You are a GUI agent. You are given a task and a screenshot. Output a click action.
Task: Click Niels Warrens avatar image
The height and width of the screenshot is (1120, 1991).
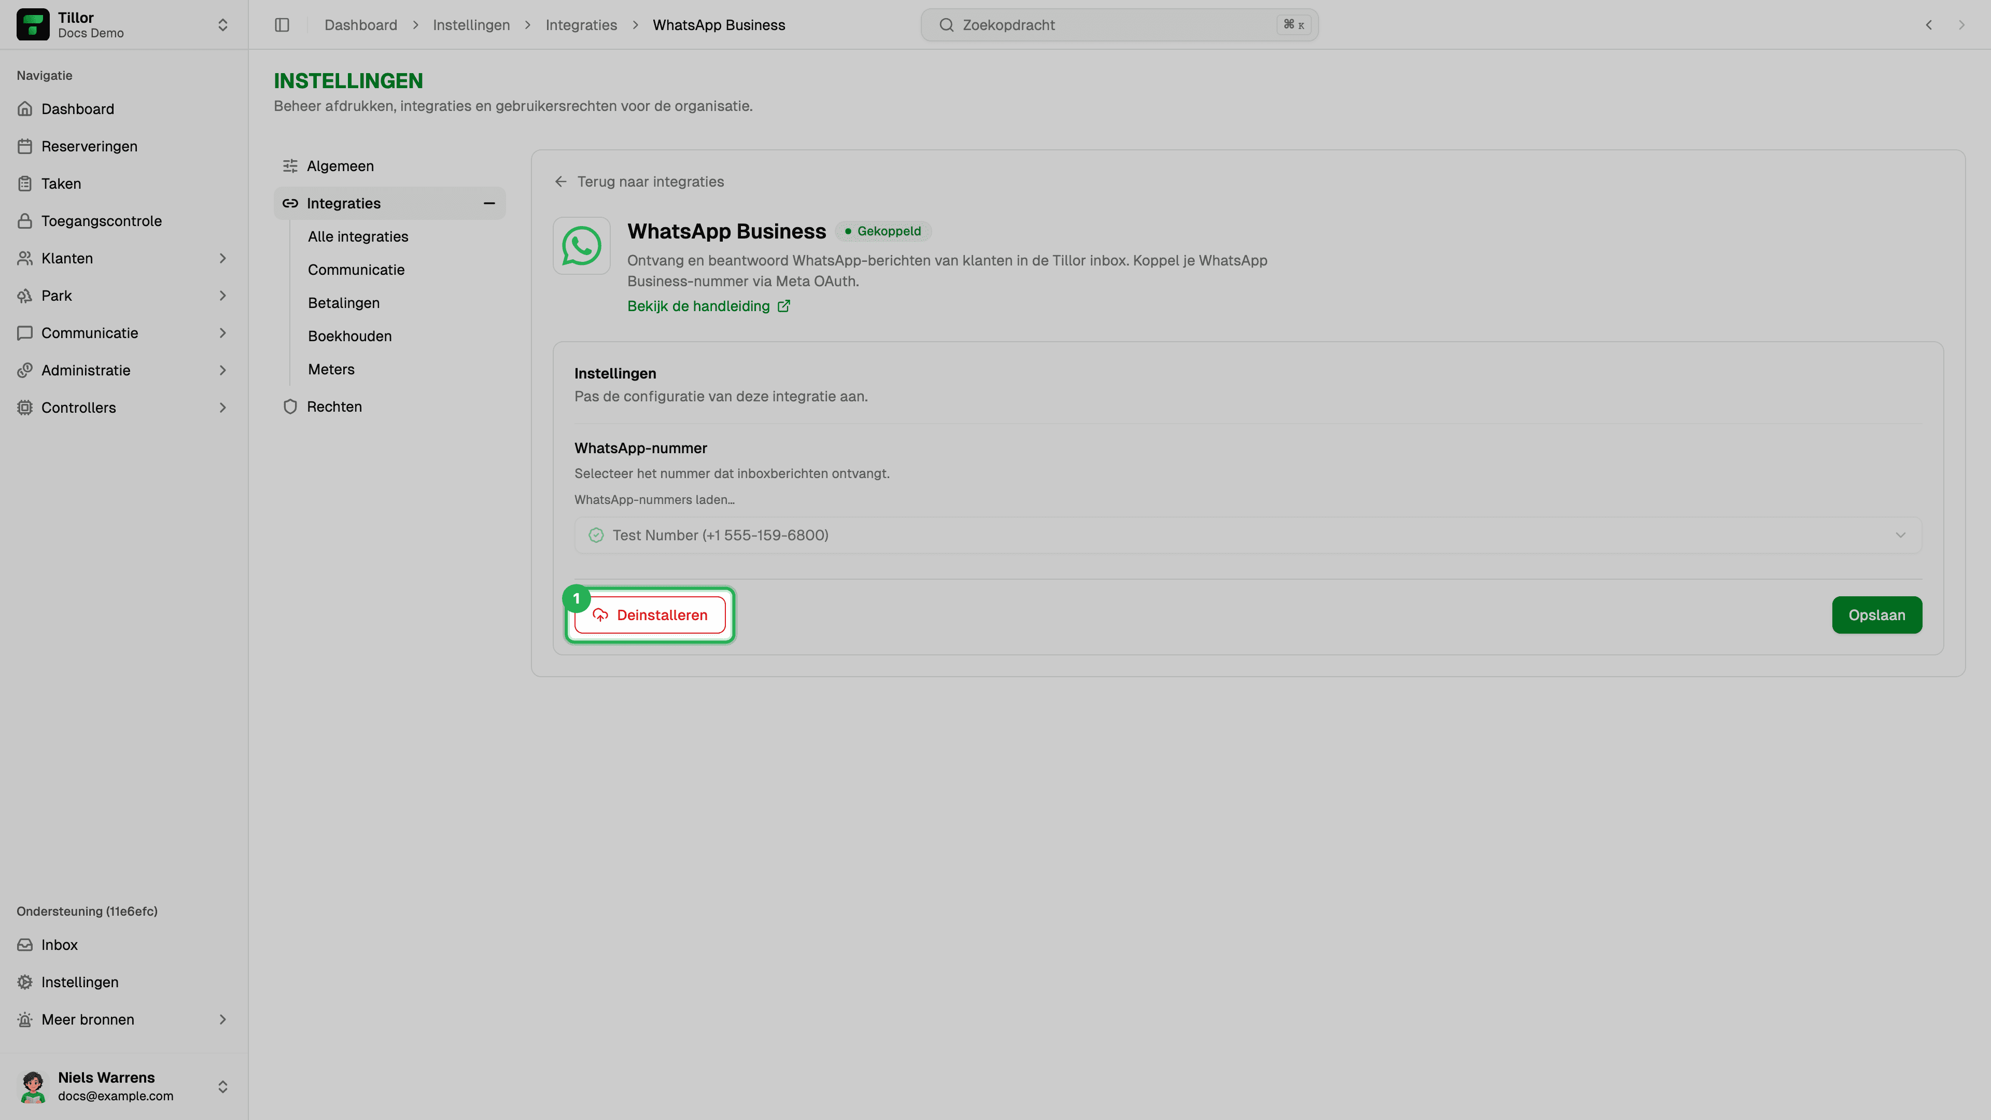click(33, 1086)
